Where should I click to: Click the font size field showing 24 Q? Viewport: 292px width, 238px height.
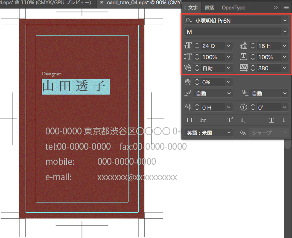pos(213,46)
